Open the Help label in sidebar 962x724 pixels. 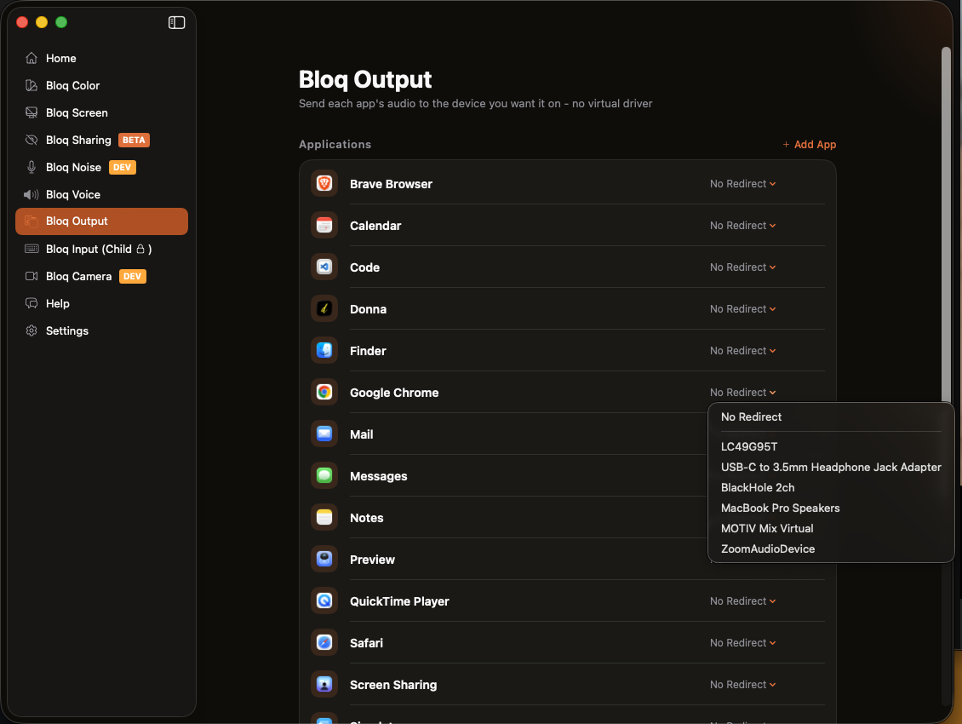[x=58, y=303]
